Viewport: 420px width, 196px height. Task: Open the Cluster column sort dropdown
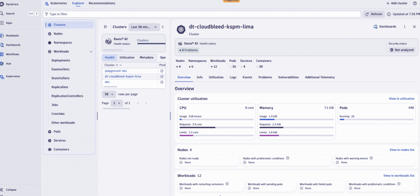[x=121, y=65]
